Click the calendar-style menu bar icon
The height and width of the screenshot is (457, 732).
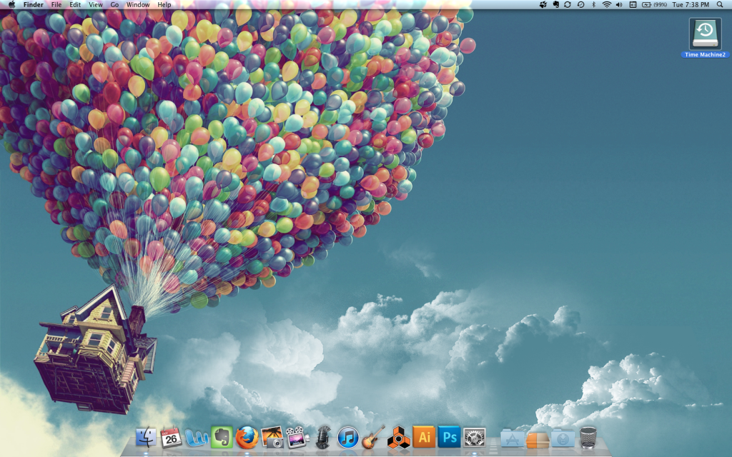coord(633,5)
